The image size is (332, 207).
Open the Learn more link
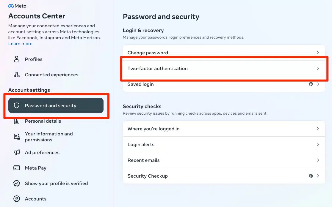20,43
